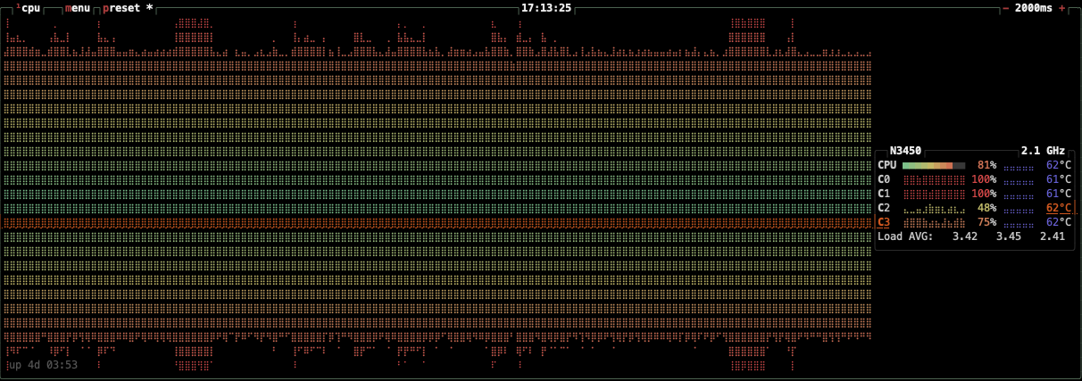Select the C0 core label

[x=884, y=179]
